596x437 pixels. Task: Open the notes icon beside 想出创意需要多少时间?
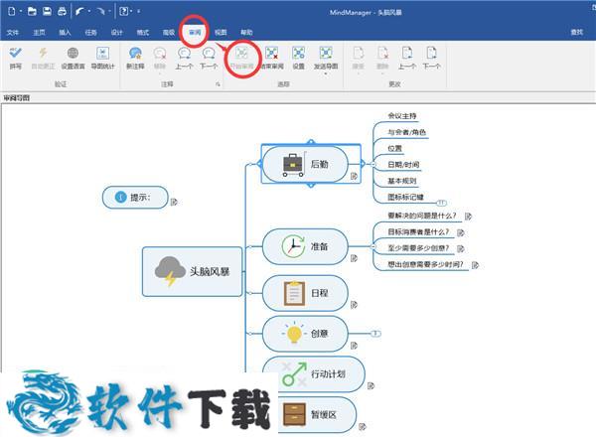[x=475, y=265]
